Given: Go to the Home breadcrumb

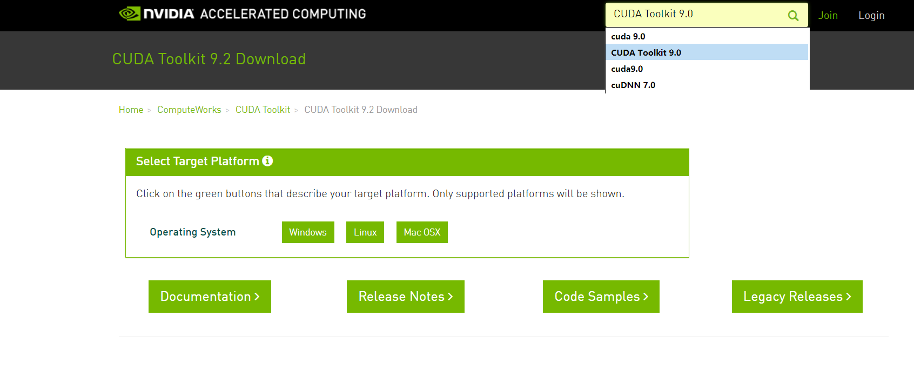Looking at the screenshot, I should click(x=131, y=110).
